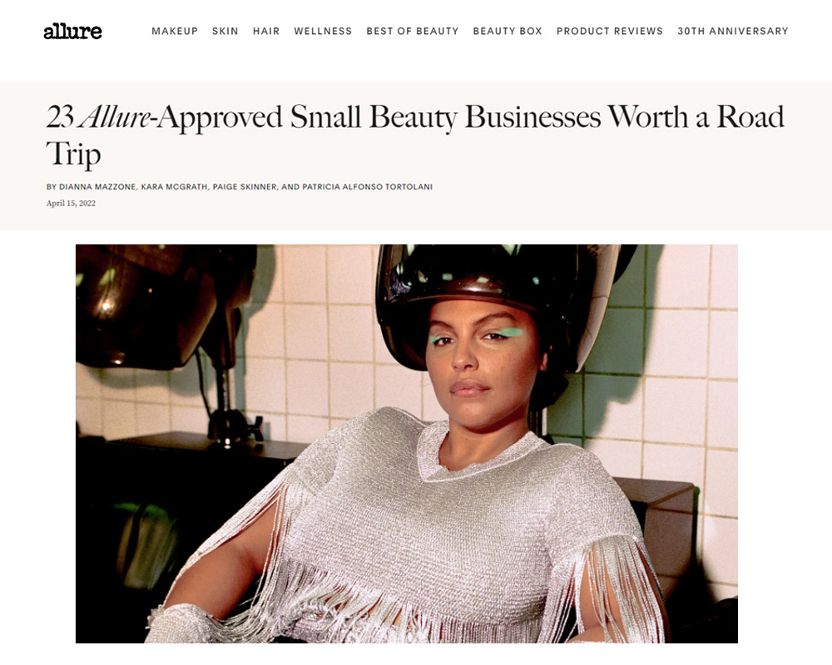The height and width of the screenshot is (665, 832).
Task: Go to Product Reviews
Action: tap(610, 32)
